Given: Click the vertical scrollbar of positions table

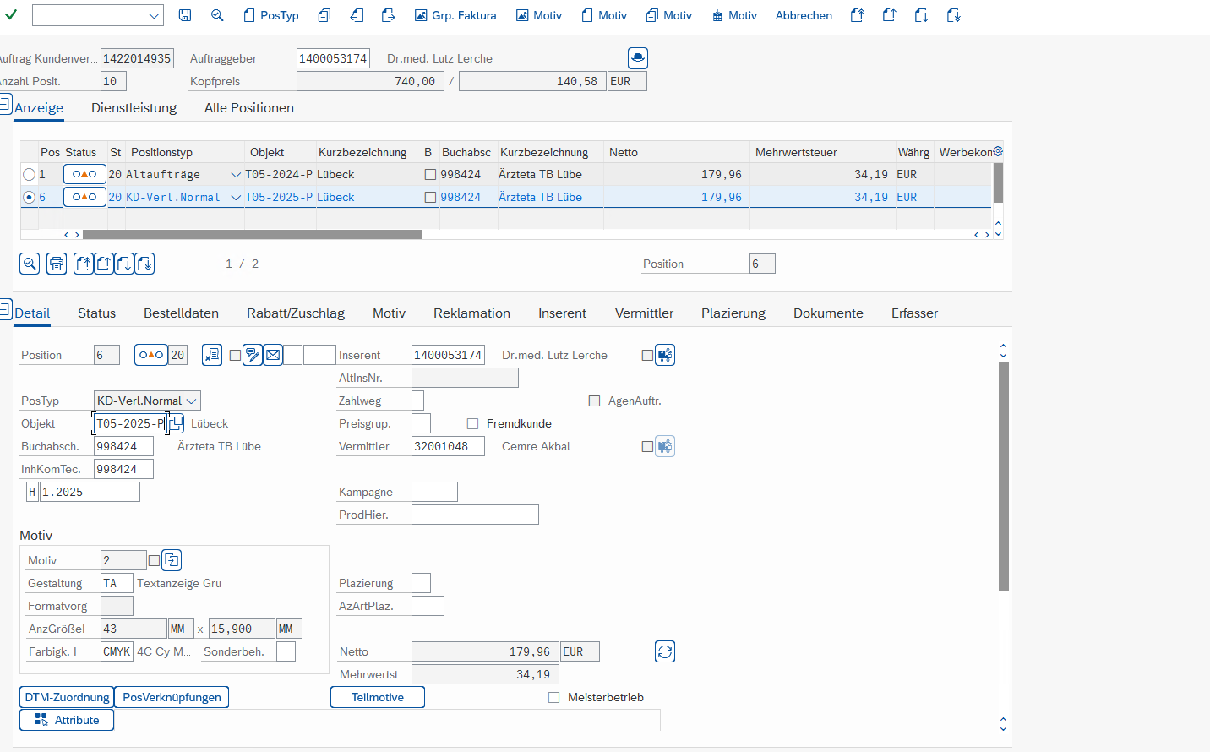Looking at the screenshot, I should click(998, 183).
